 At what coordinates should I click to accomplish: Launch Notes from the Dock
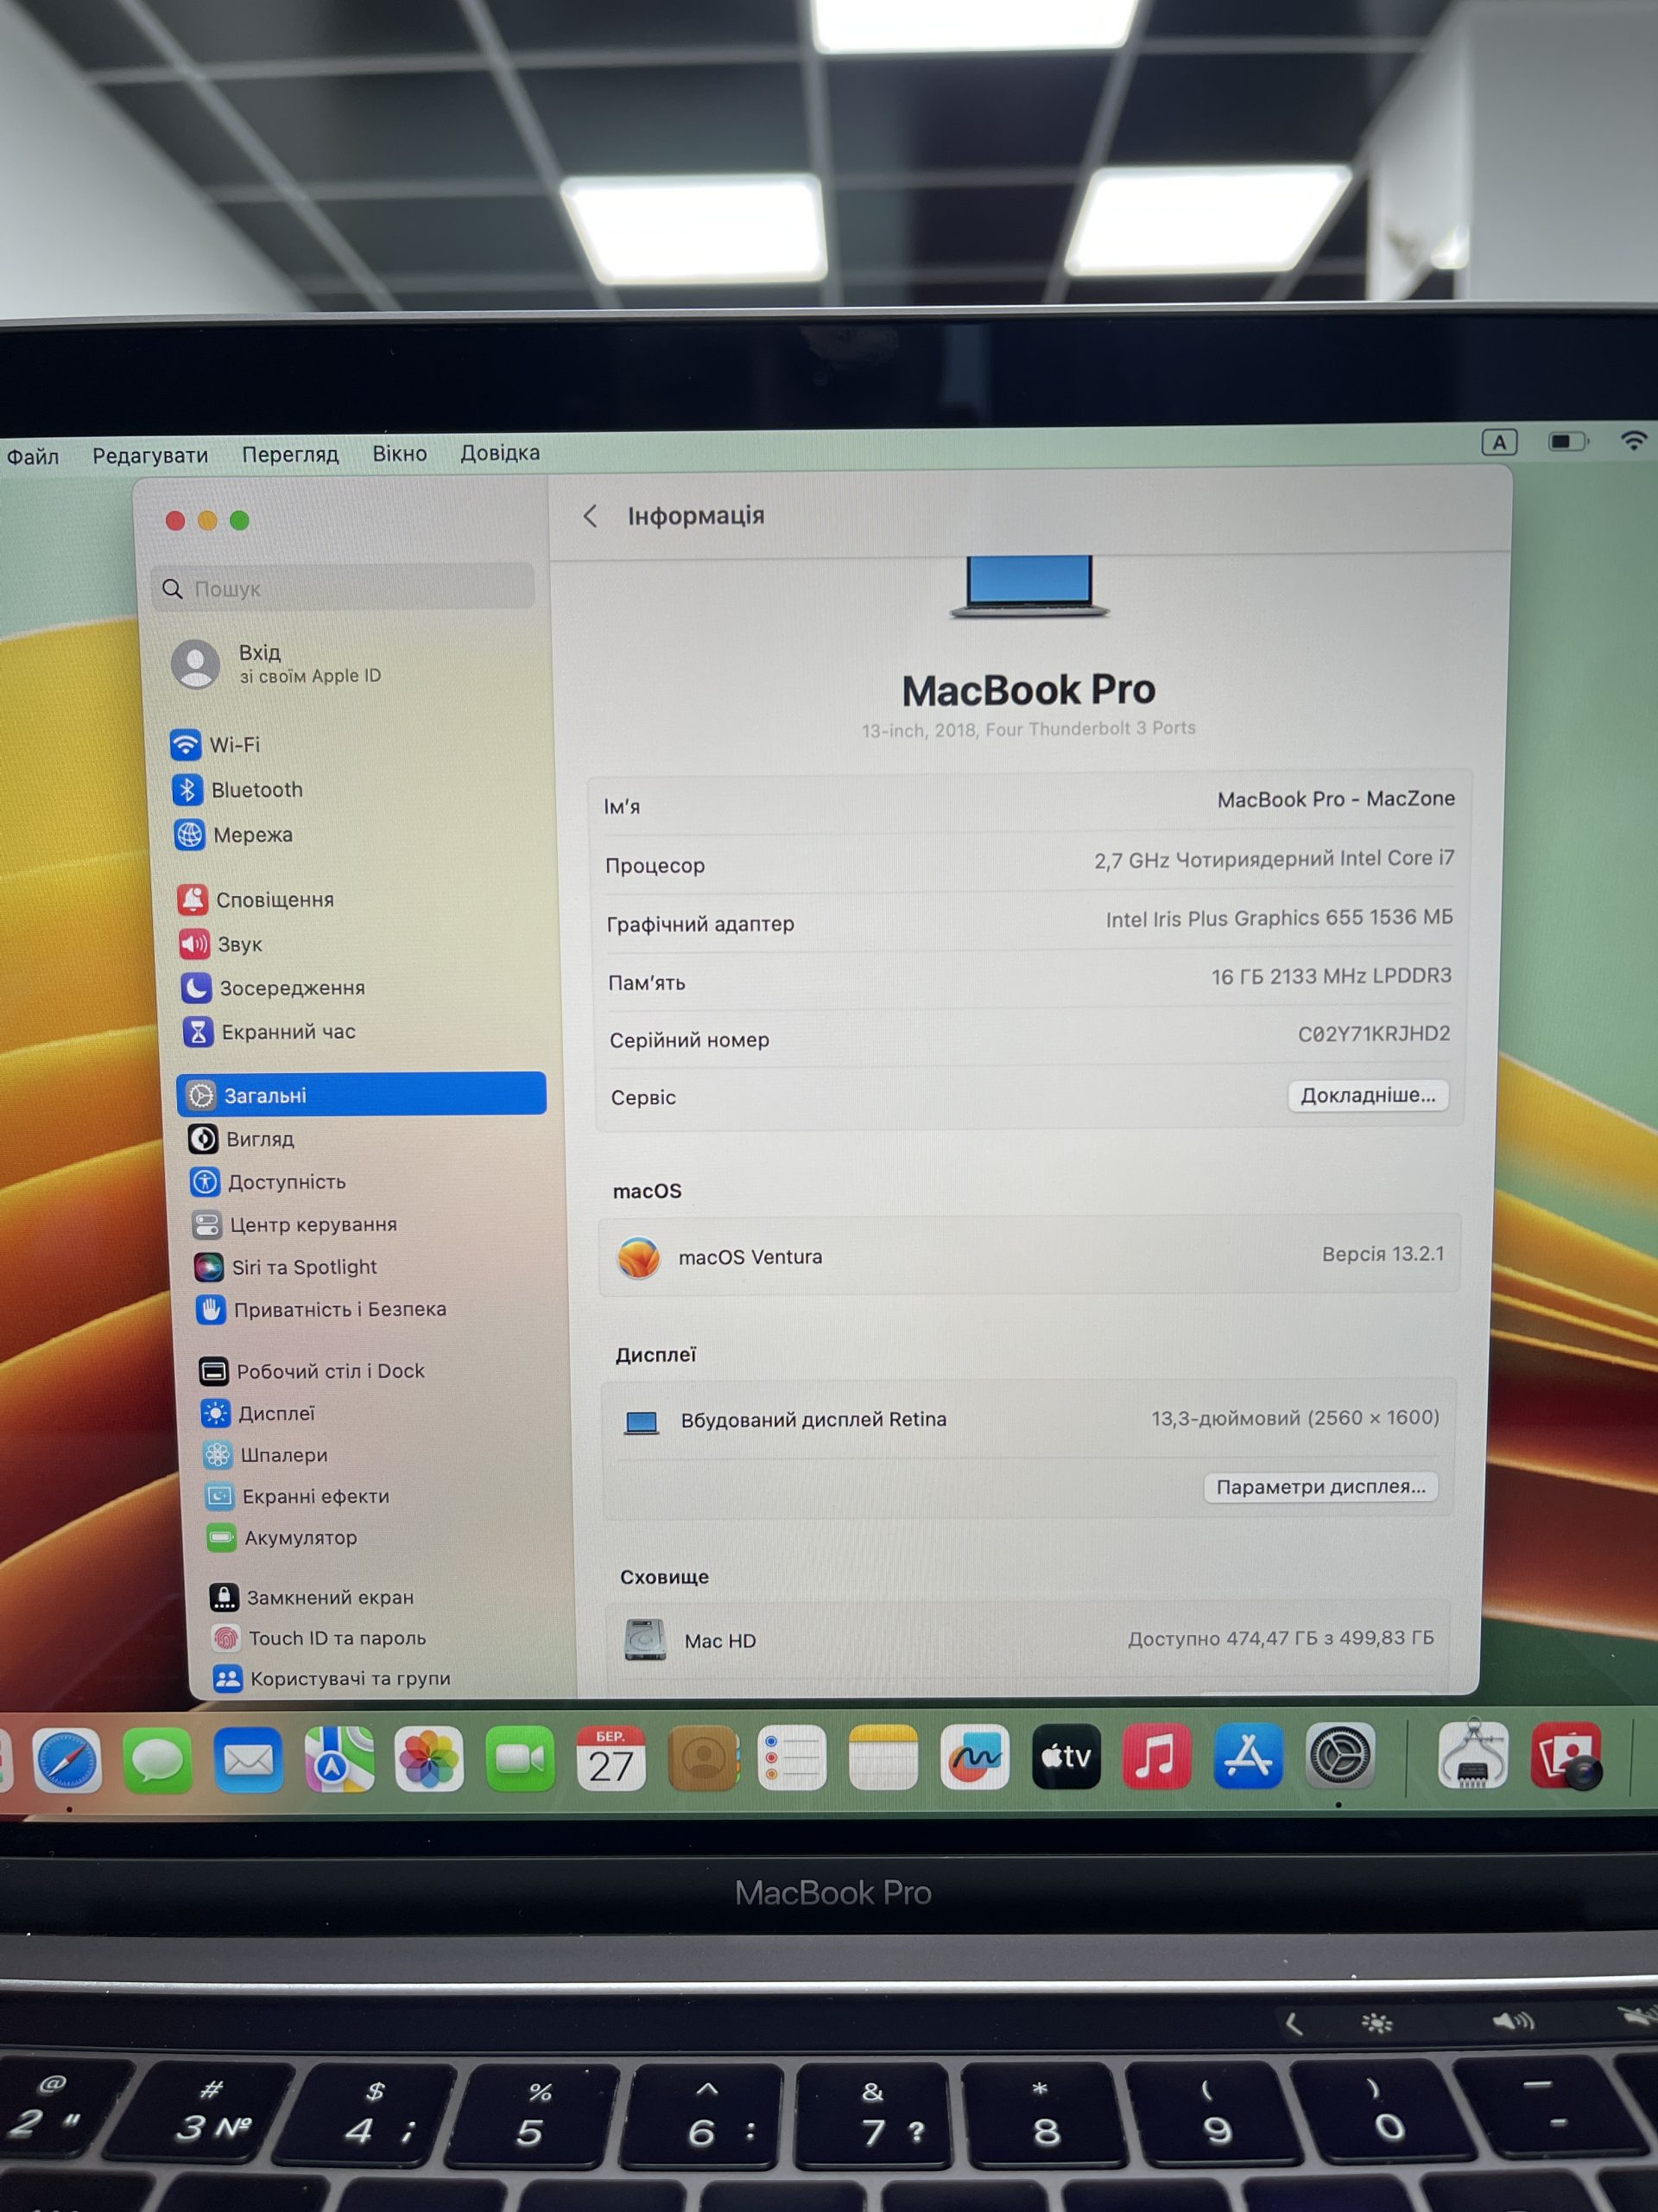pyautogui.click(x=883, y=1758)
